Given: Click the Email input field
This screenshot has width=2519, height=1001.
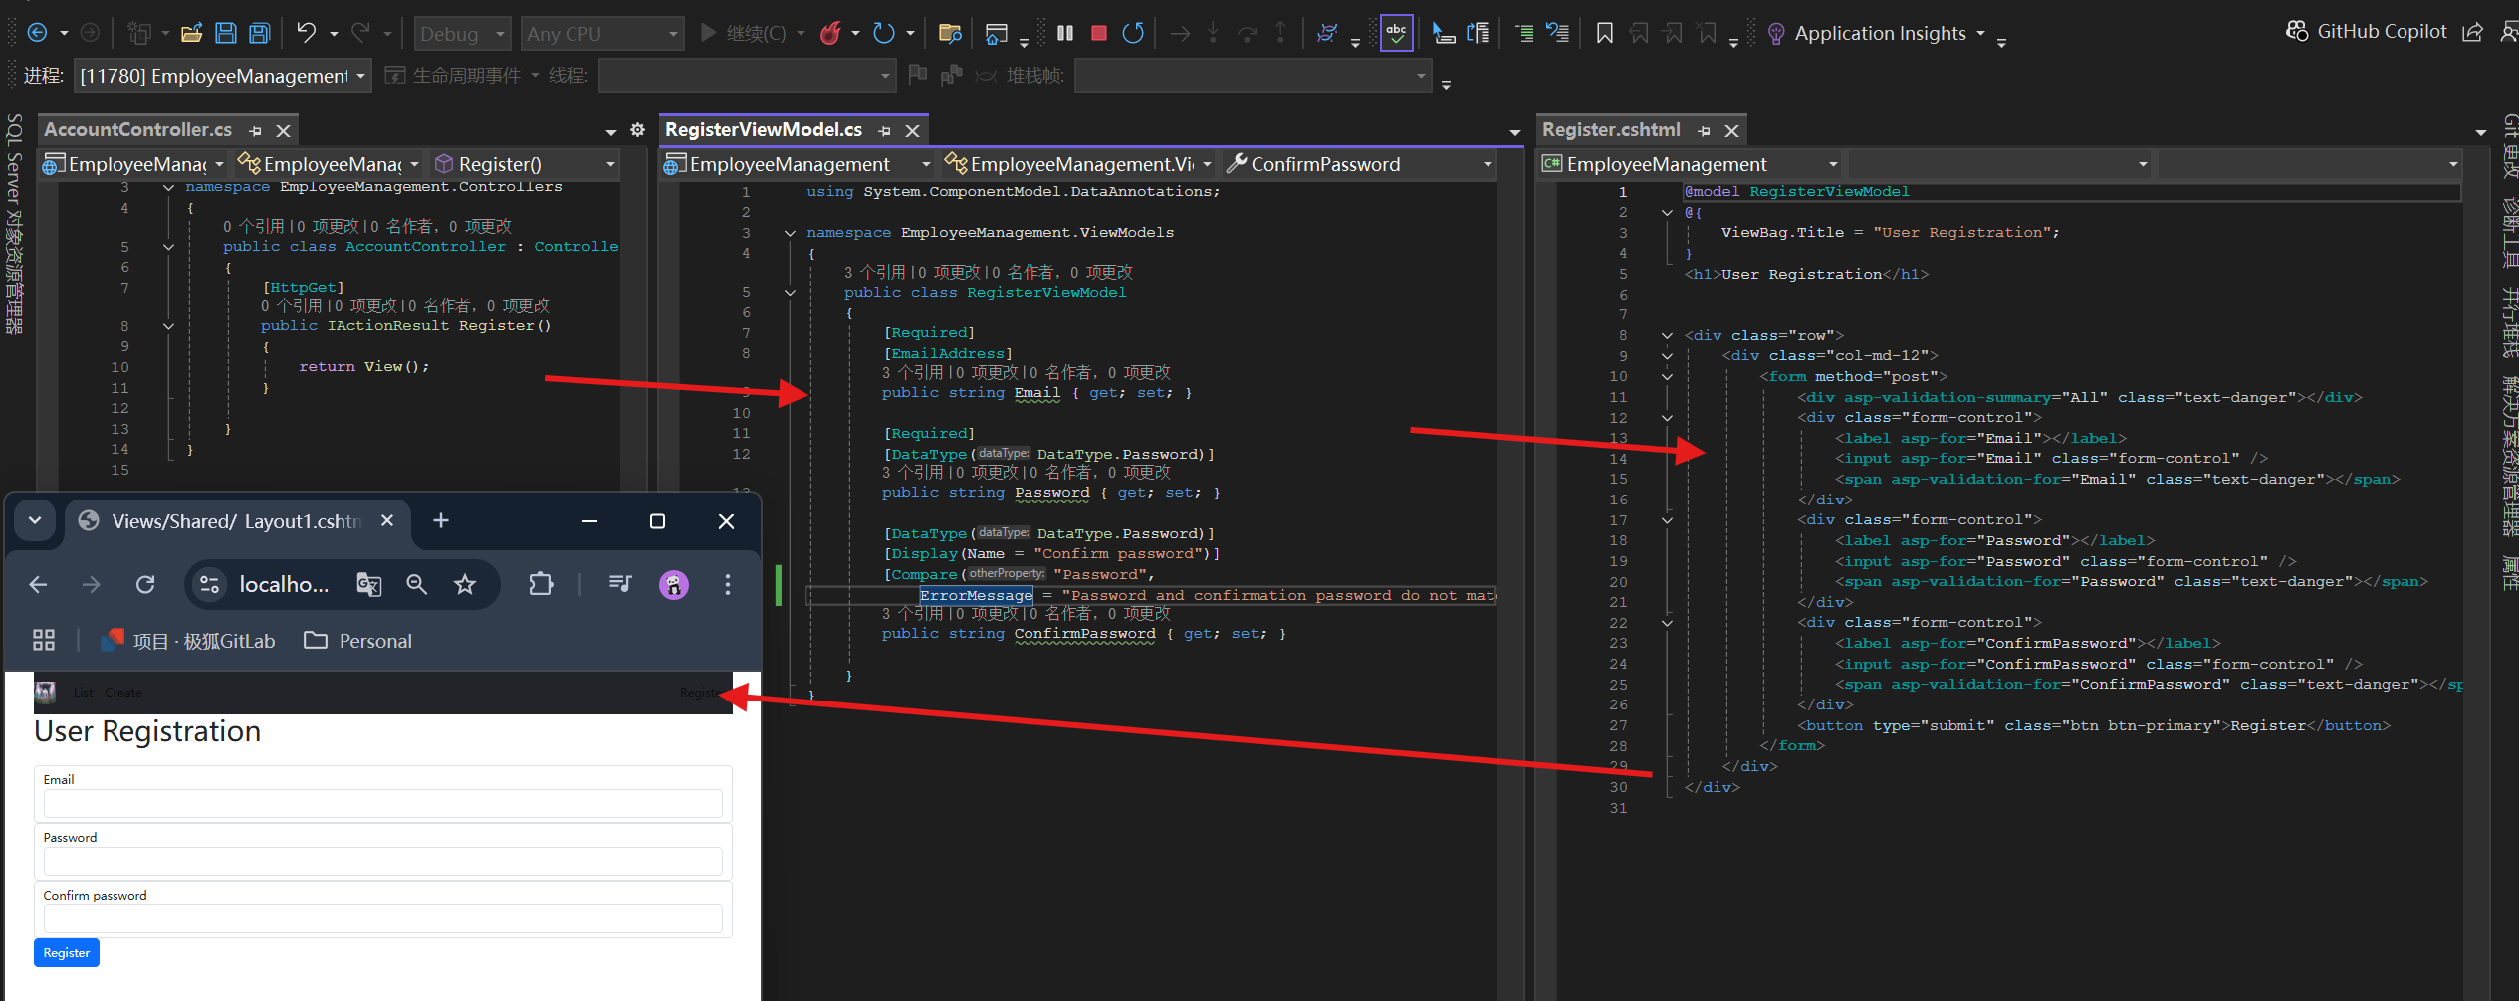Looking at the screenshot, I should 382,804.
